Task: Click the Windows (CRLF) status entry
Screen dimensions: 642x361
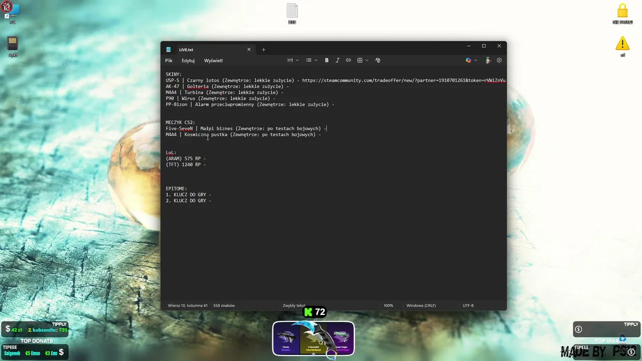Action: (x=421, y=305)
